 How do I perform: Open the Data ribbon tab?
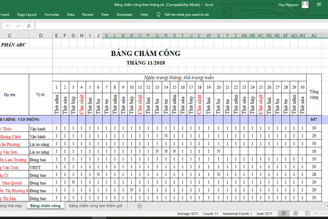pyautogui.click(x=70, y=15)
